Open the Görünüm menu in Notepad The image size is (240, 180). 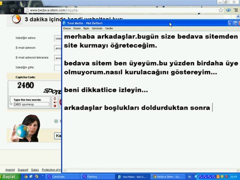[x=97, y=28]
